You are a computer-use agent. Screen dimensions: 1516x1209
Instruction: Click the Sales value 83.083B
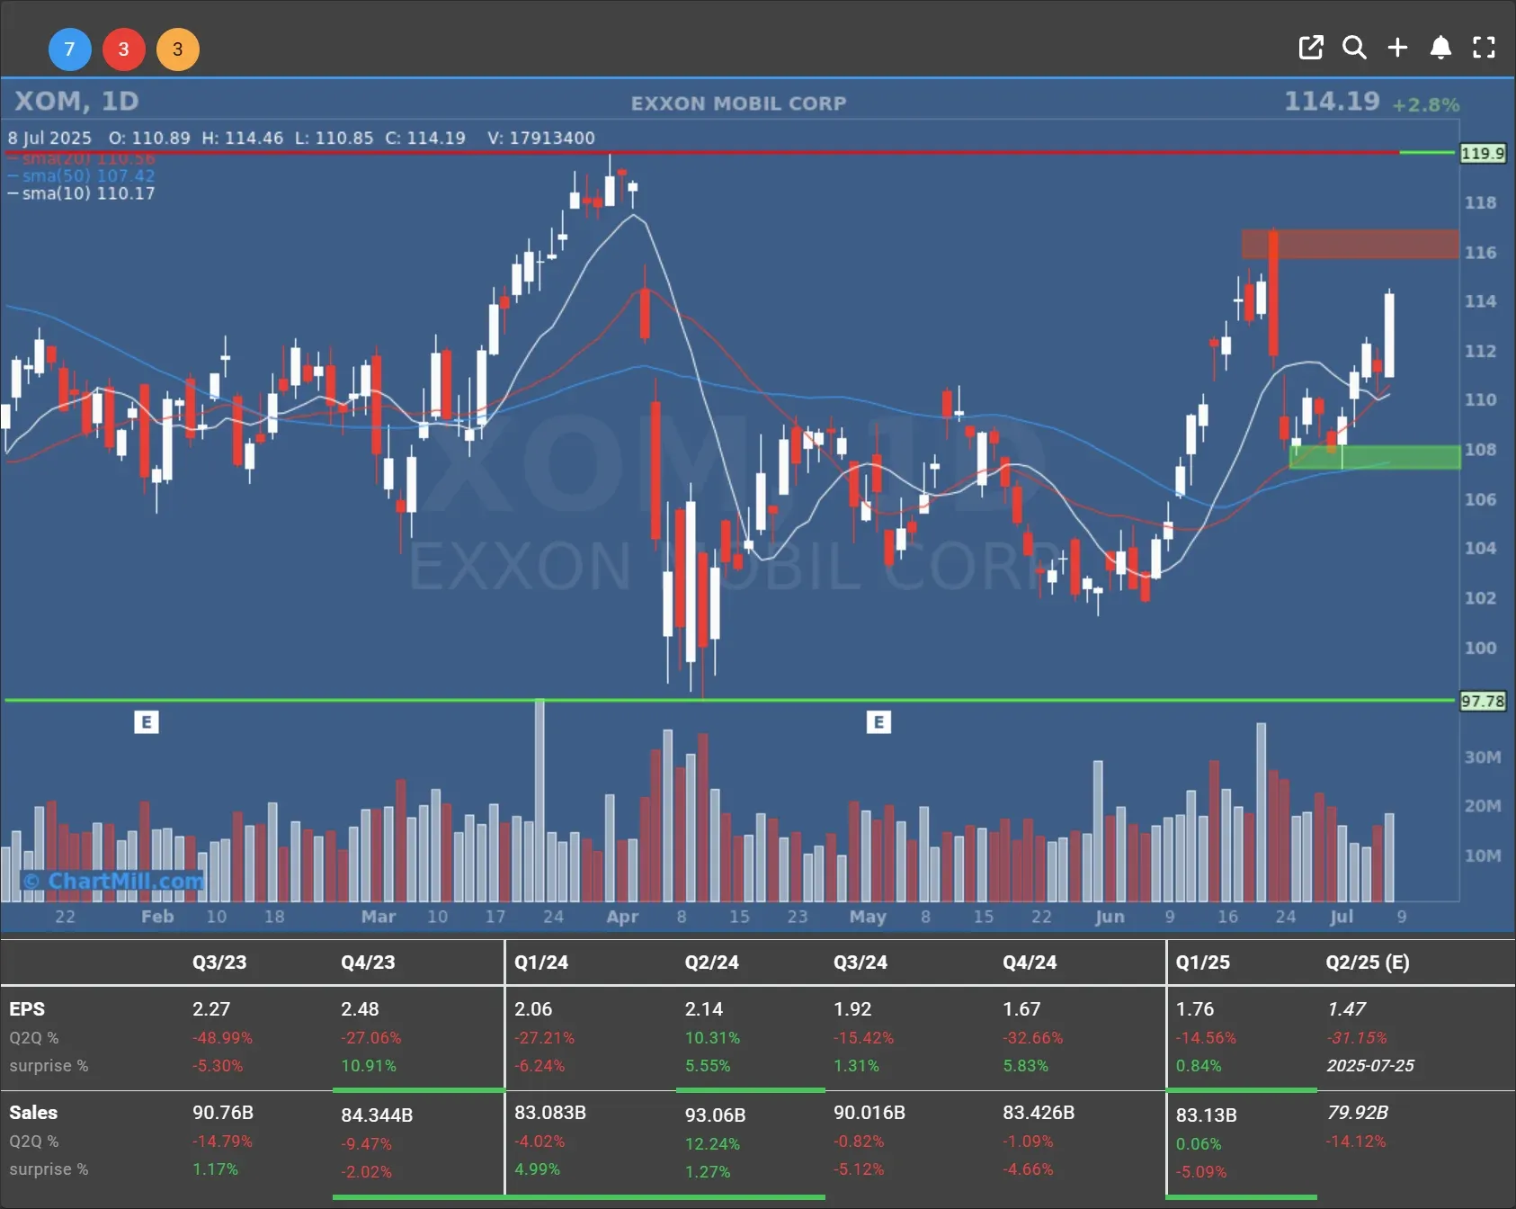coord(550,1113)
